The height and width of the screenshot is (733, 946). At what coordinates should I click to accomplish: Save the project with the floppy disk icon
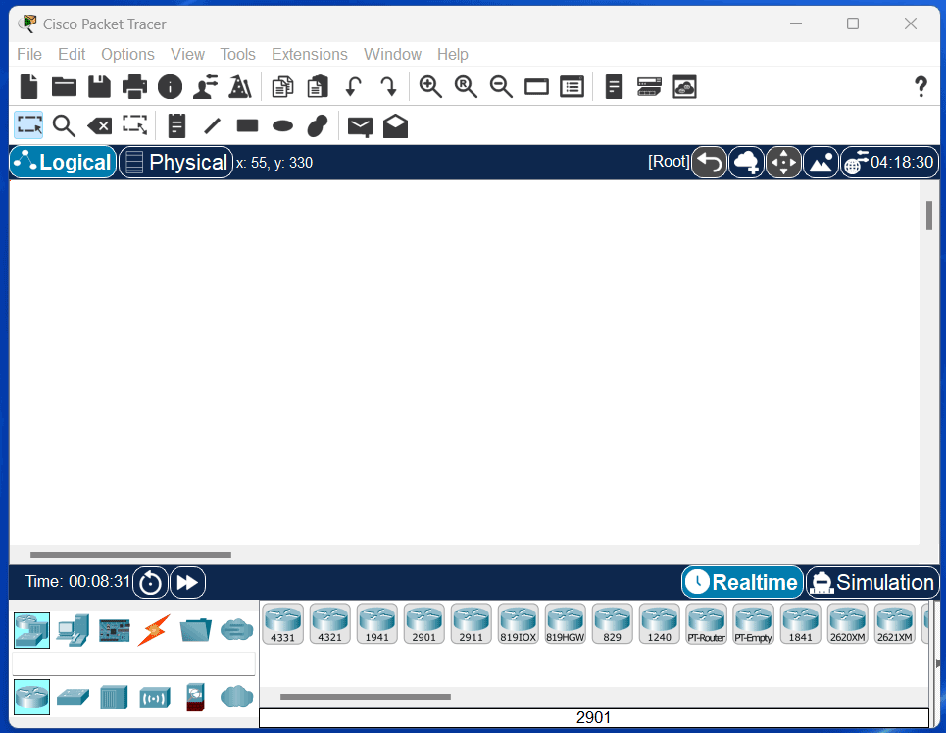coord(100,87)
